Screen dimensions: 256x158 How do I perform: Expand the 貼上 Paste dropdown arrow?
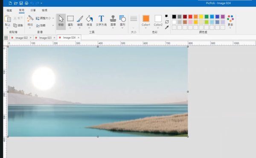8,28
